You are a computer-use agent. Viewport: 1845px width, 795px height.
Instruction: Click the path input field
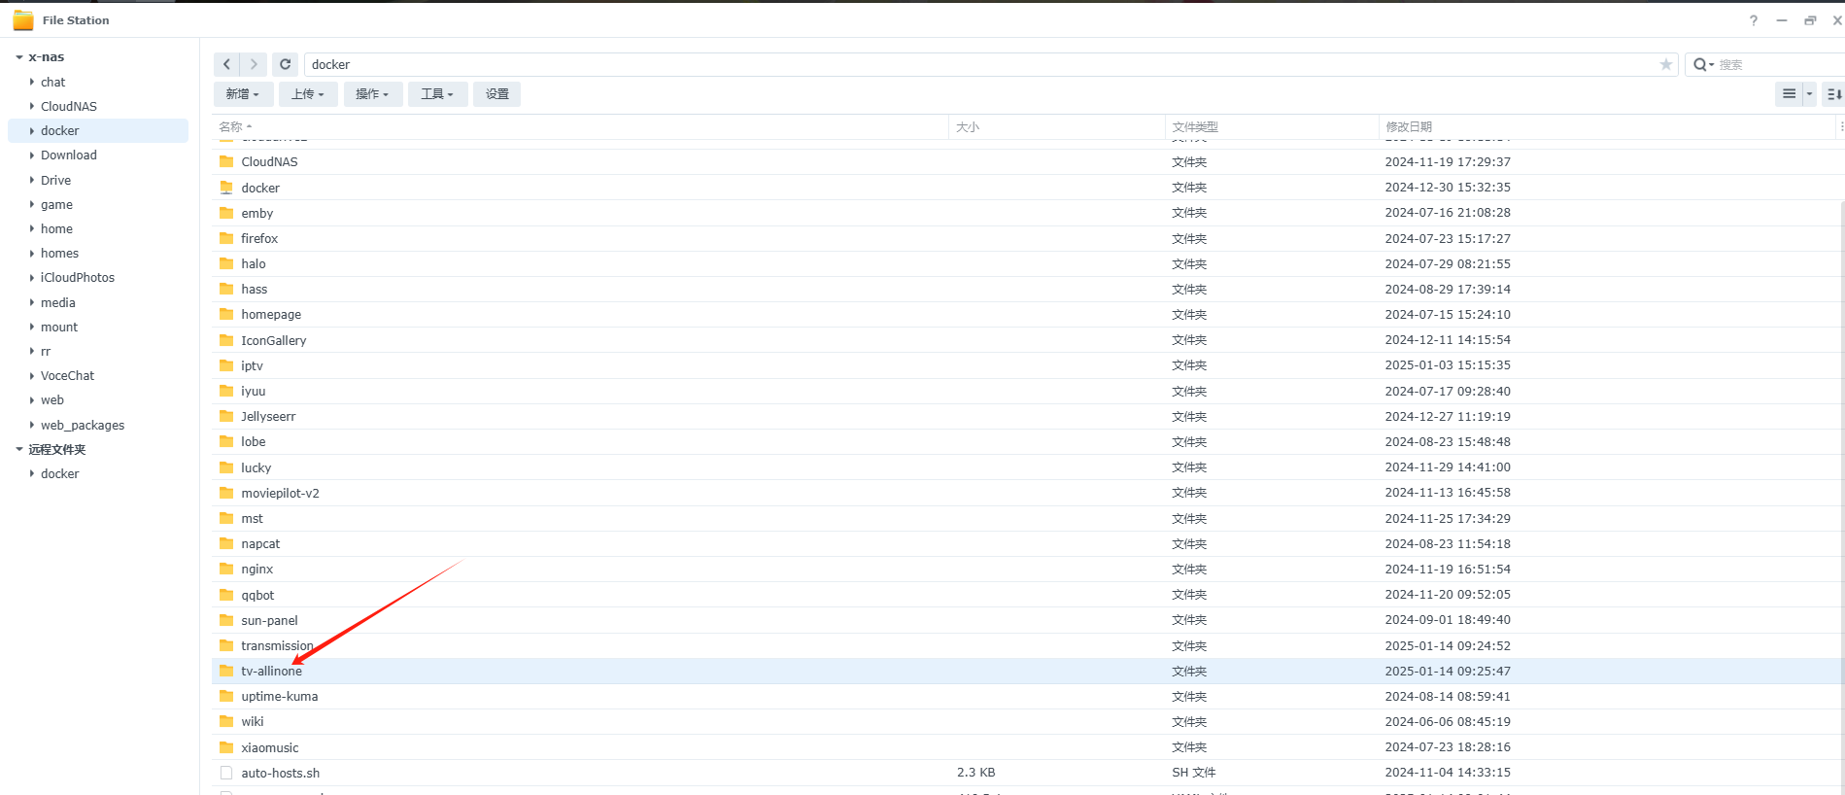tap(972, 64)
